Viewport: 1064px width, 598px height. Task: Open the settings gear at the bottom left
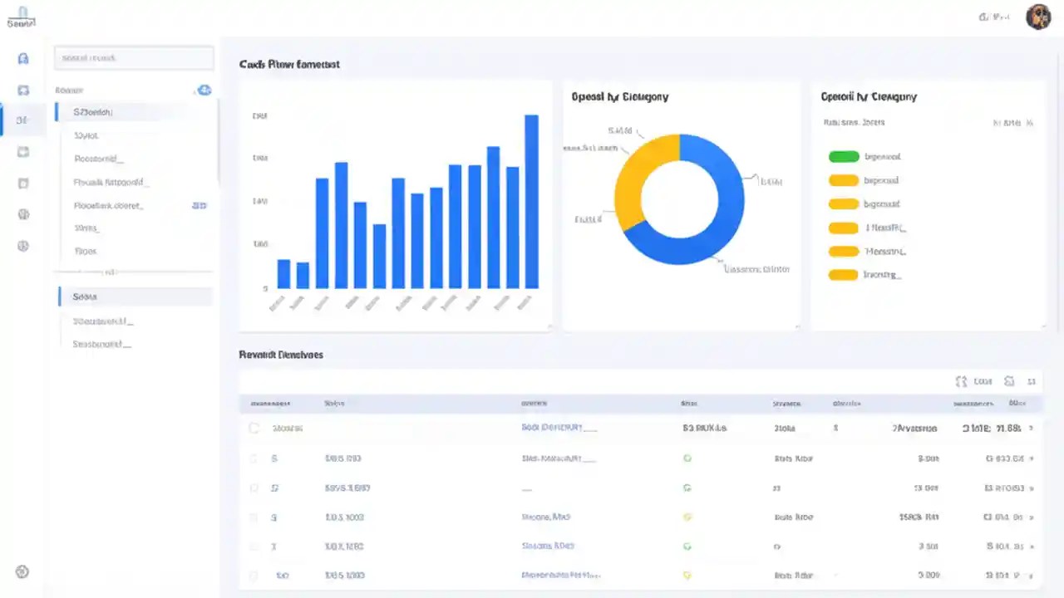(x=22, y=571)
